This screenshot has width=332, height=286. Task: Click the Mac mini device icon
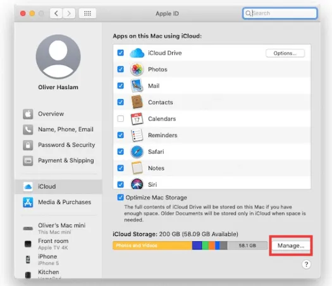28,229
